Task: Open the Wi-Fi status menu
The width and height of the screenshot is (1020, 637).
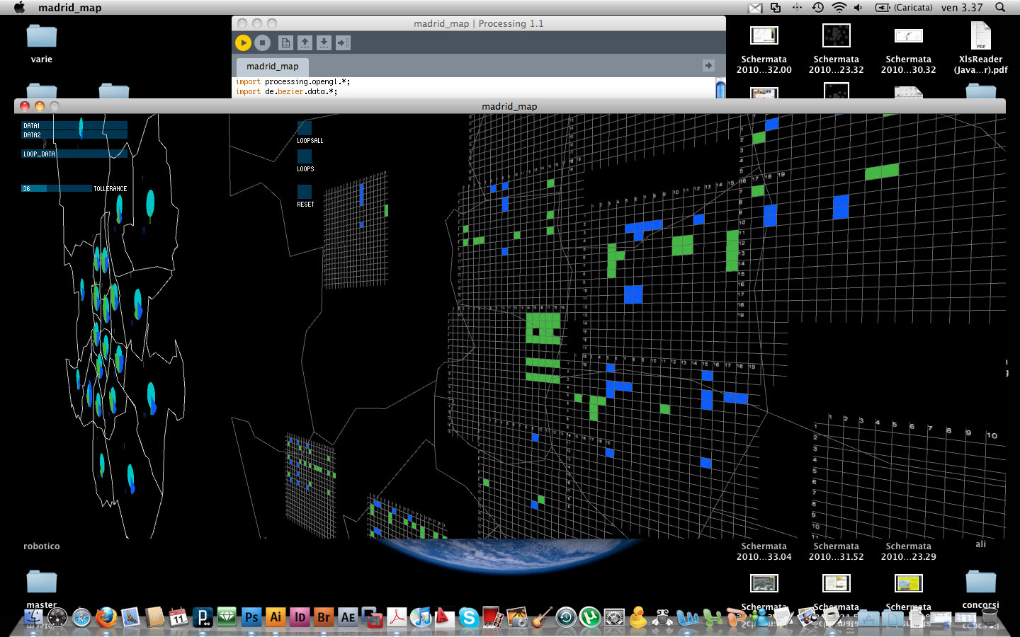Action: pyautogui.click(x=839, y=8)
